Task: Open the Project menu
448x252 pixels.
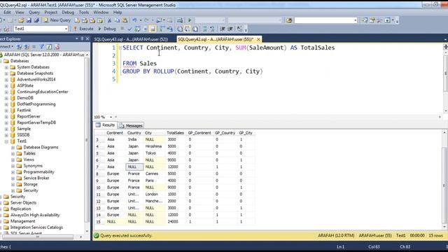Action: (x=51, y=13)
